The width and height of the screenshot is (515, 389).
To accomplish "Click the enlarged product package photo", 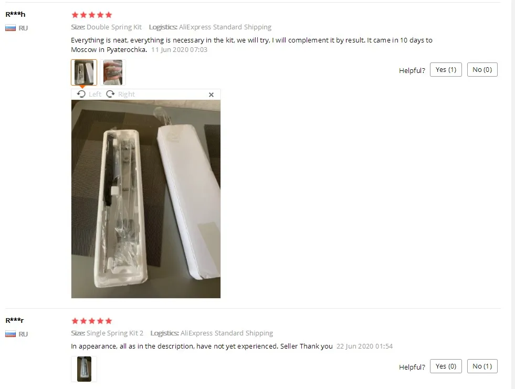I will (146, 199).
